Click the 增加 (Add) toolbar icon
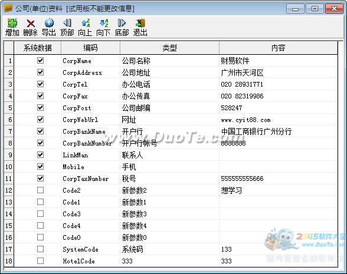The height and width of the screenshot is (274, 347). [x=12, y=23]
